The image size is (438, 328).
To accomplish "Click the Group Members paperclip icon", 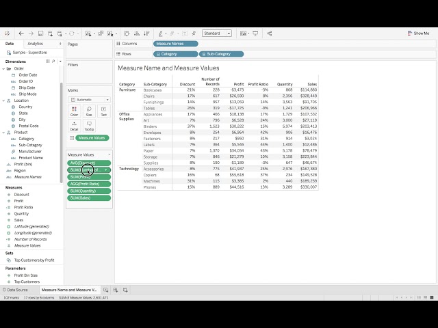I will [x=172, y=33].
